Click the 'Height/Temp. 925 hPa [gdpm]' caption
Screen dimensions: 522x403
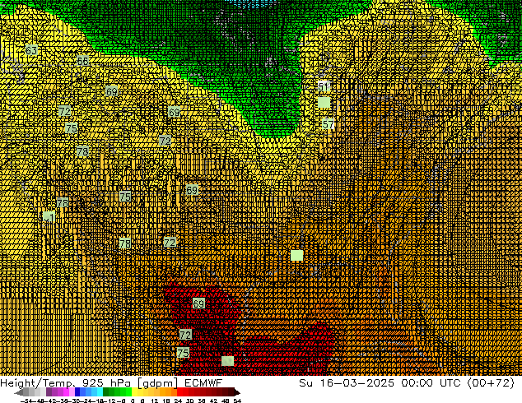point(89,383)
